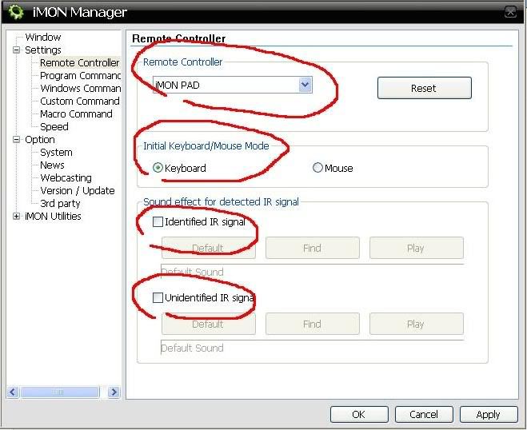Open Webcasting options

[66, 177]
